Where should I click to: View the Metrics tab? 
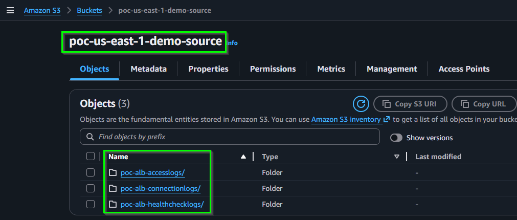tap(331, 69)
